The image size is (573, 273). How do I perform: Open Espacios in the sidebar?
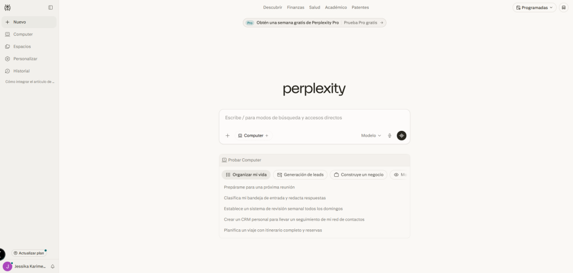click(x=22, y=46)
